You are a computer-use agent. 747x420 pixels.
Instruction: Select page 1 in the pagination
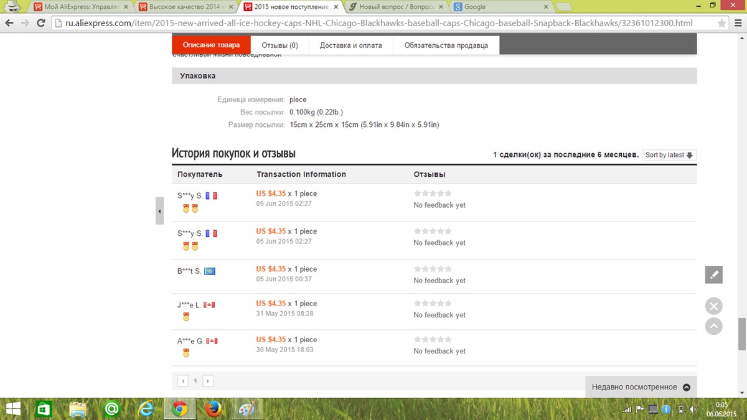click(x=195, y=381)
